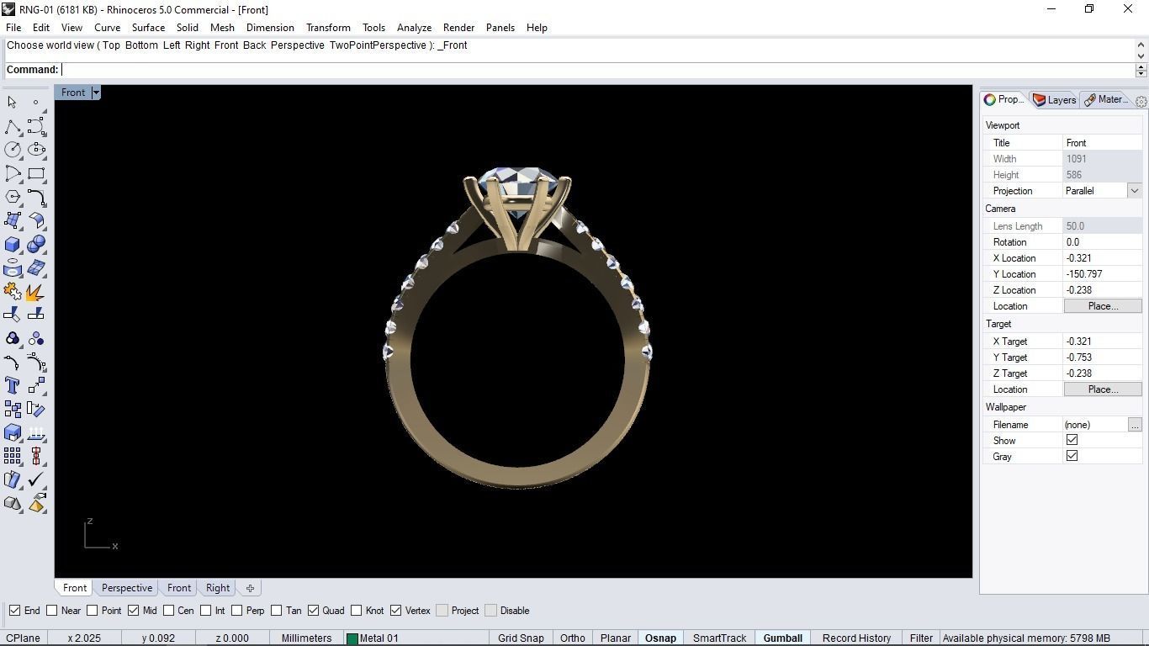Viewport: 1149px width, 646px height.
Task: Click Place button for Target location
Action: point(1103,389)
